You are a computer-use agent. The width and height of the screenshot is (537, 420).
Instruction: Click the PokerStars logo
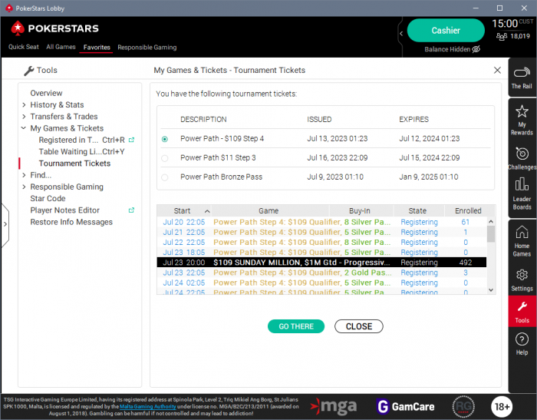pos(54,28)
